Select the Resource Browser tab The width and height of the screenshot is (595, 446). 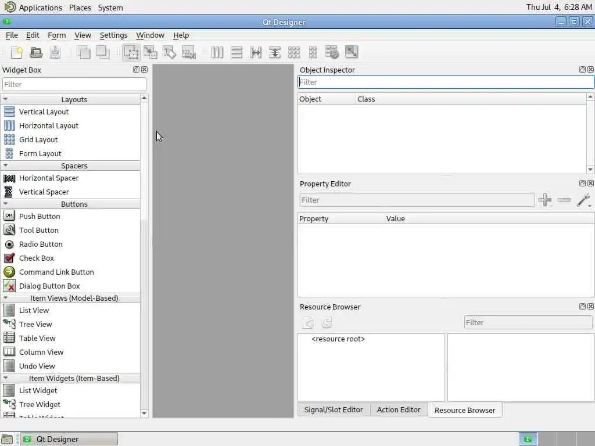(x=465, y=411)
